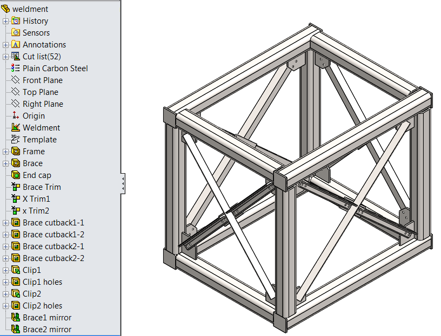Click the Right Plane icon
Image resolution: width=441 pixels, height=336 pixels.
coord(16,104)
